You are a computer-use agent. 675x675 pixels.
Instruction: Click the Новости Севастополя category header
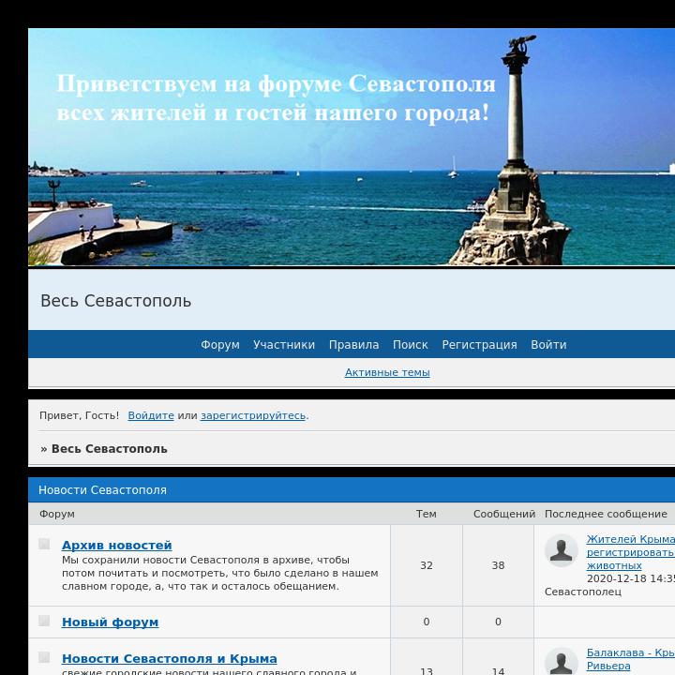[x=102, y=490]
